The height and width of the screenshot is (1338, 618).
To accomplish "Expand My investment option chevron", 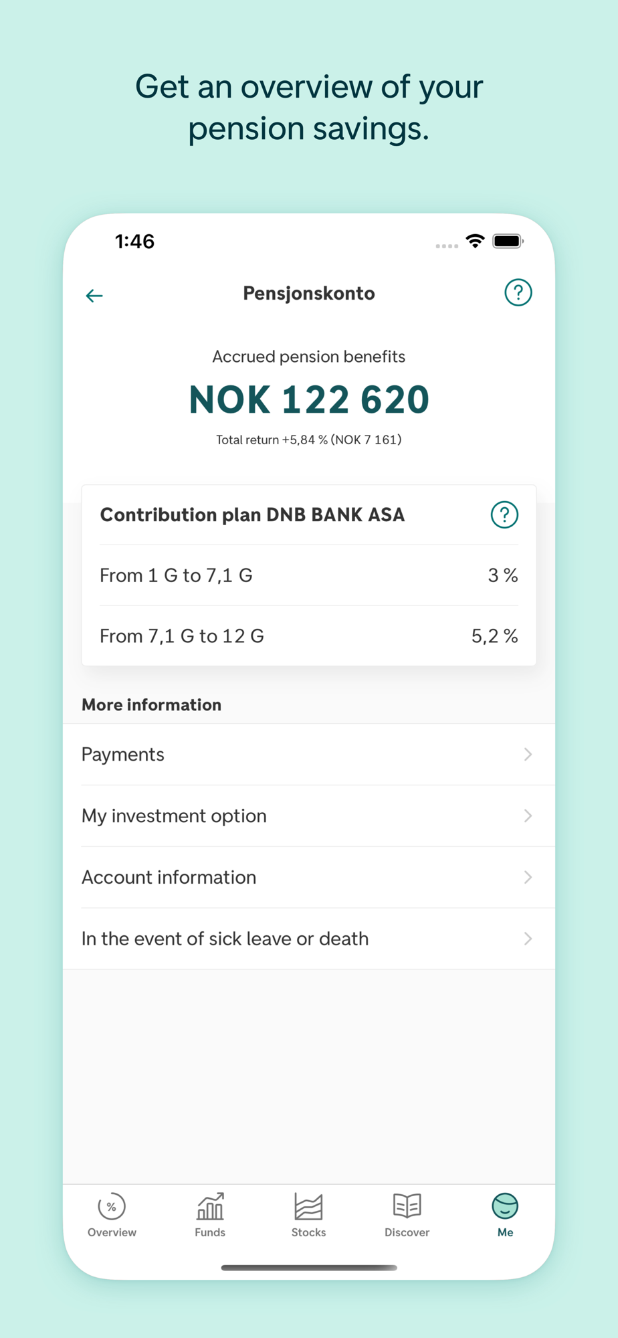I will [528, 816].
